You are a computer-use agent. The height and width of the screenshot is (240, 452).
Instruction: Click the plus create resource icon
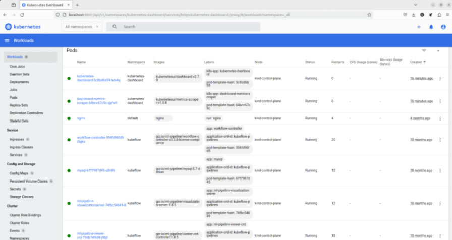[x=419, y=27]
